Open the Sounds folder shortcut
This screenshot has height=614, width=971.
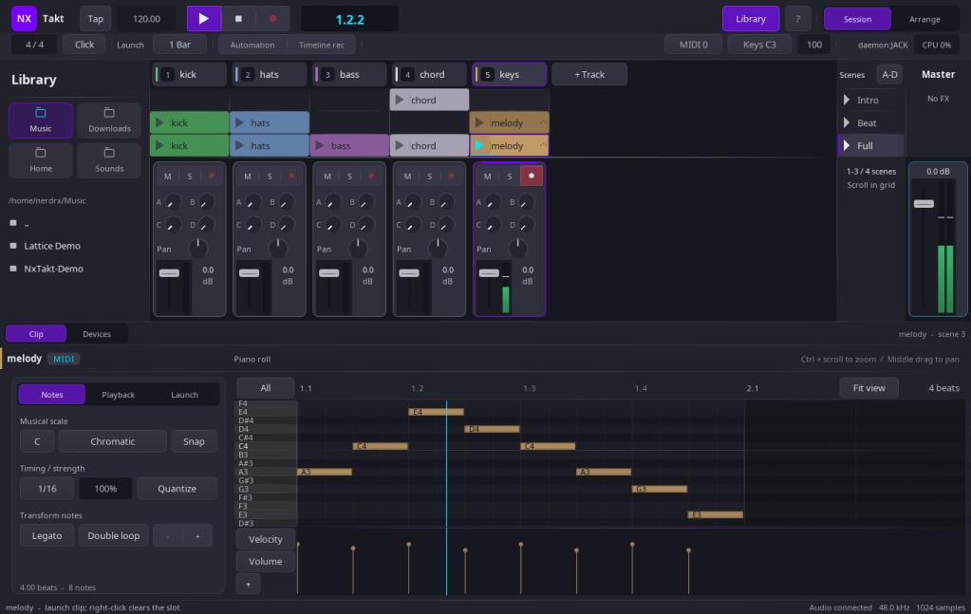tap(109, 159)
